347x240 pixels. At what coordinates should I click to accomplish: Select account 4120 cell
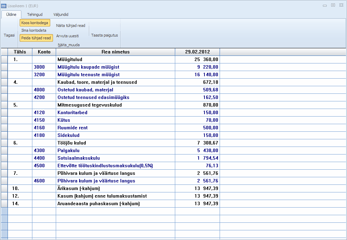(x=44, y=112)
